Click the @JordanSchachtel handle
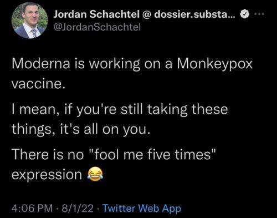The width and height of the screenshot is (277, 218). tap(97, 27)
